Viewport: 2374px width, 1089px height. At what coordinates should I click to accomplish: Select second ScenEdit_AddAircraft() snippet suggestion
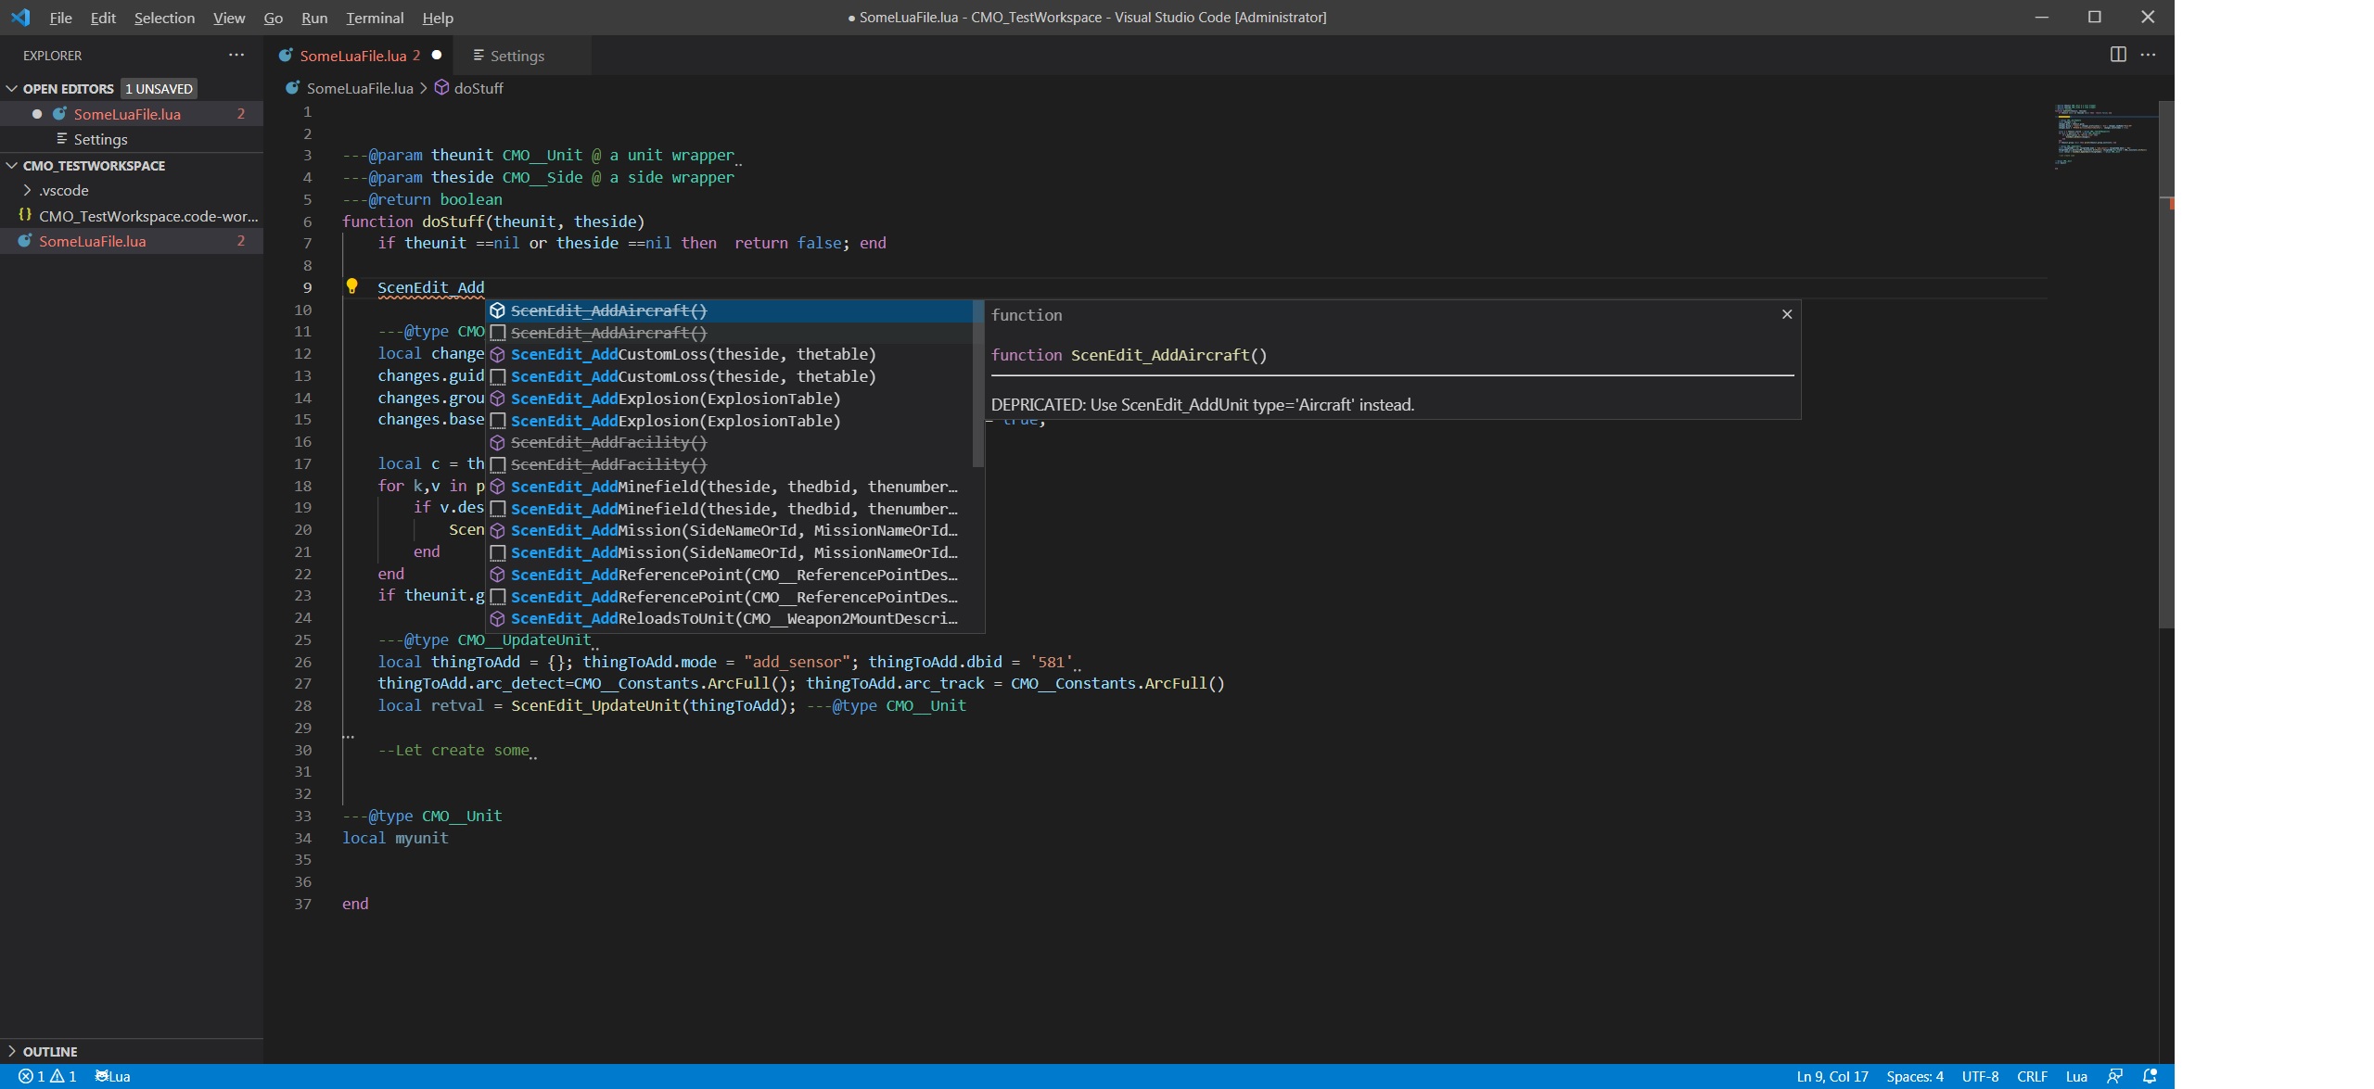click(x=729, y=333)
